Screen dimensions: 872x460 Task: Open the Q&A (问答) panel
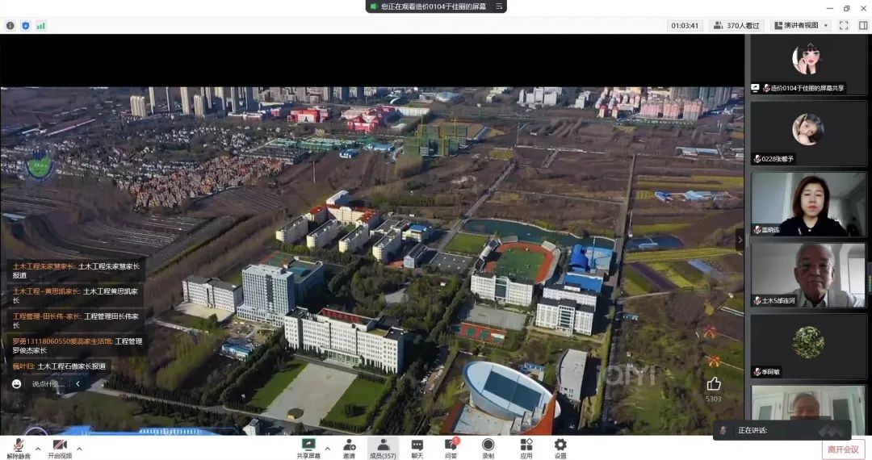(x=451, y=447)
